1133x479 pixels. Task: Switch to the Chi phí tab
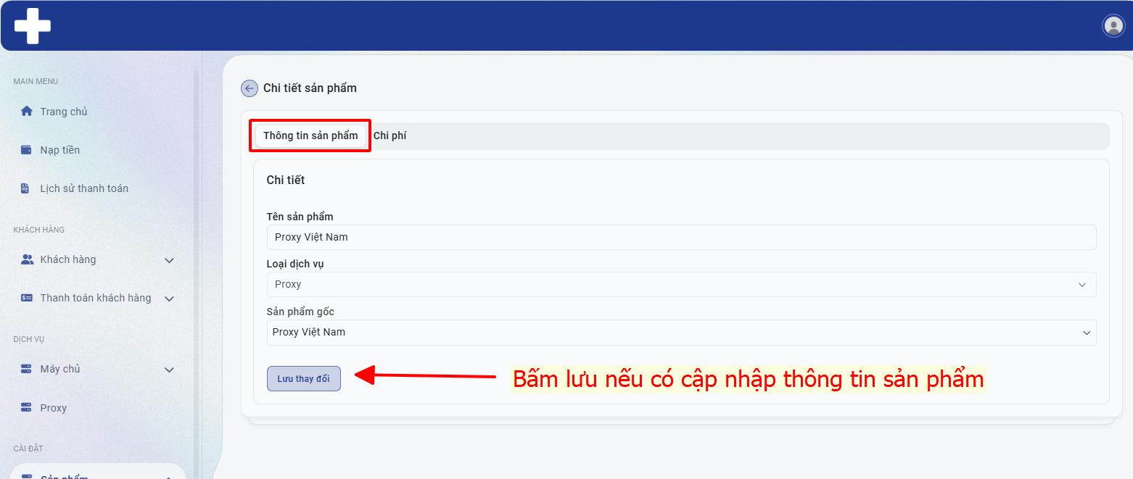[x=390, y=136]
